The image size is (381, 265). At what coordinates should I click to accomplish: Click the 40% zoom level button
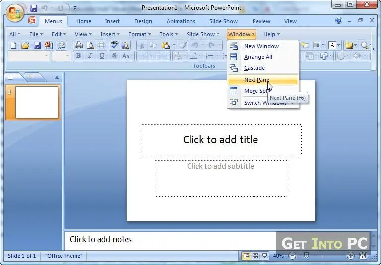point(278,256)
